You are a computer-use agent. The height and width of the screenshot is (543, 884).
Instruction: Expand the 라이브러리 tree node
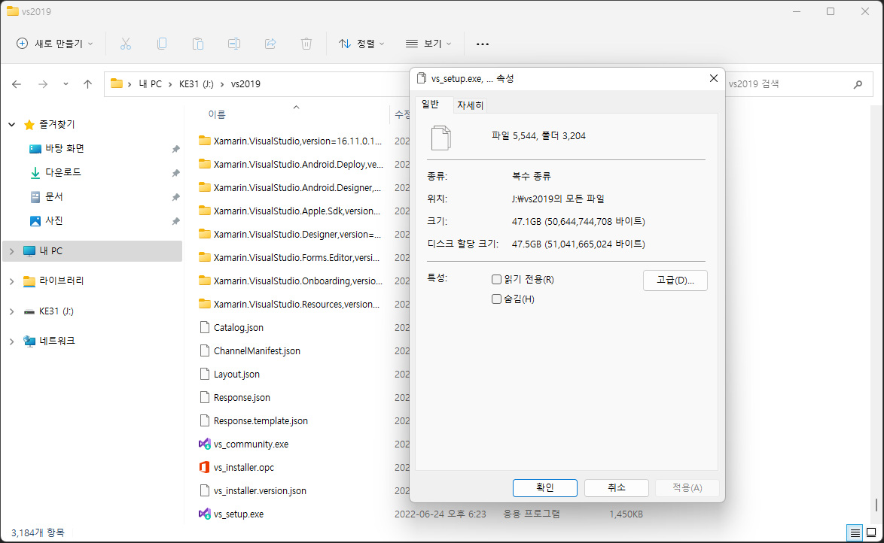click(12, 281)
